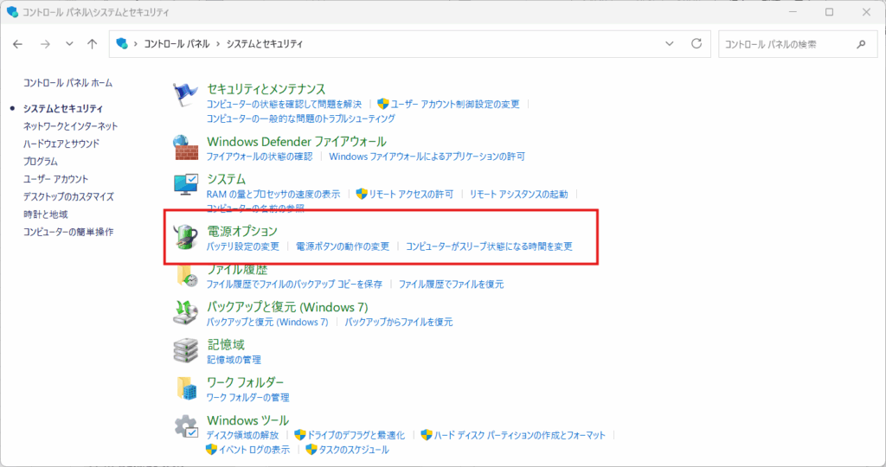This screenshot has height=467, width=886.
Task: Open Windows ツール heading
Action: tap(248, 420)
